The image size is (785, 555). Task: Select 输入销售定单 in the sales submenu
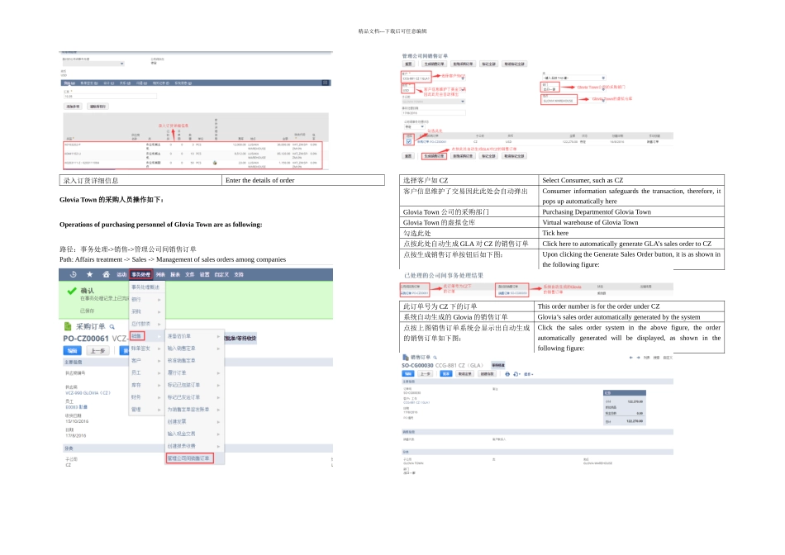[193, 349]
